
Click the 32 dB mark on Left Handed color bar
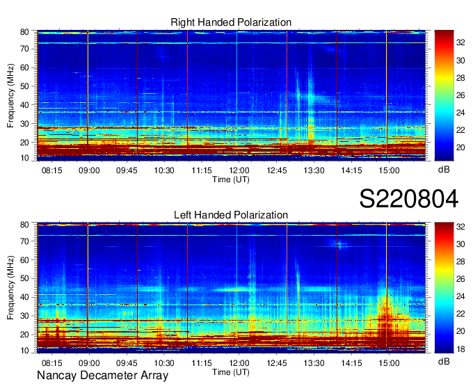(460, 227)
